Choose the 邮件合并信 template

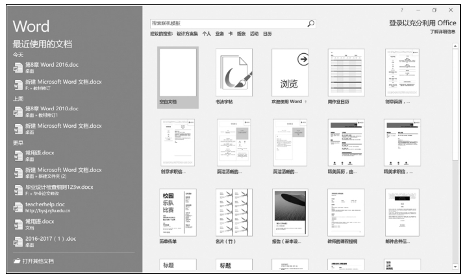coord(402,217)
